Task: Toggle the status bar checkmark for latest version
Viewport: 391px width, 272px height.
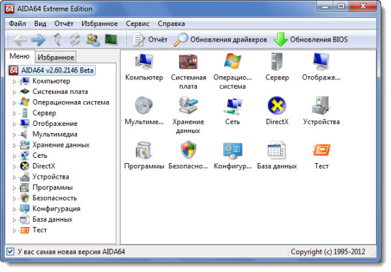Action: tap(10, 251)
